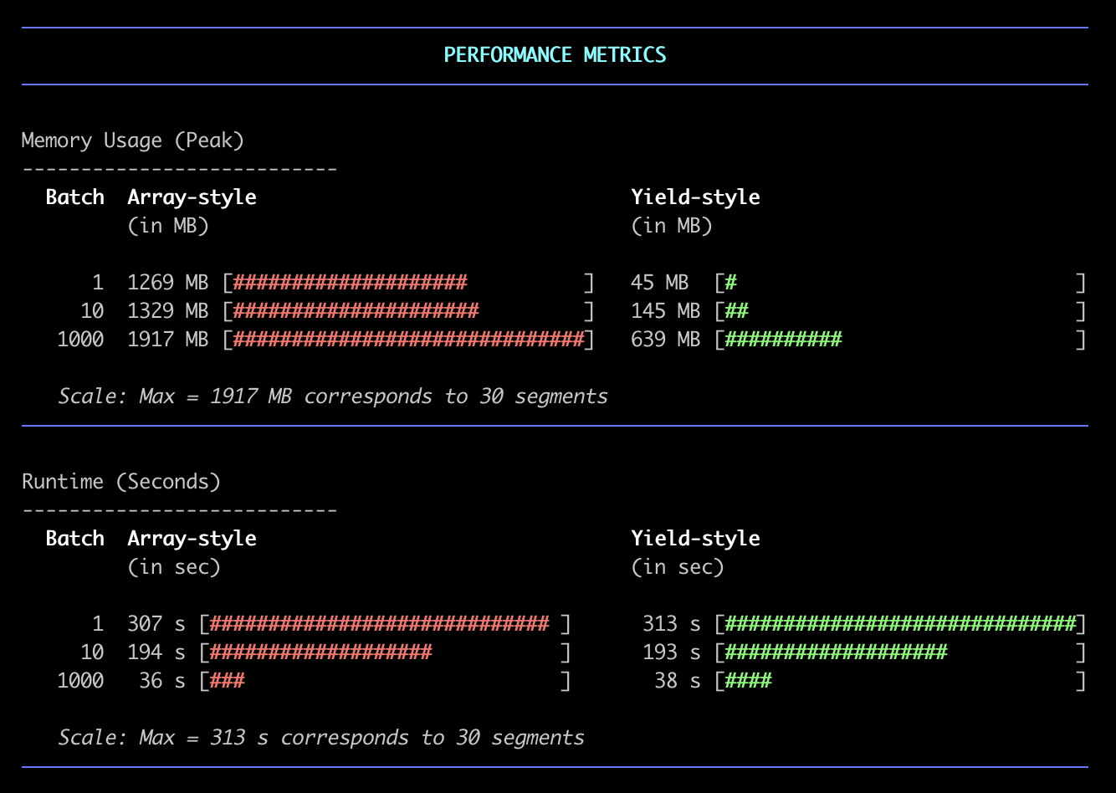1116x793 pixels.
Task: Click the short red bar beside 36 s
Action: pyautogui.click(x=227, y=681)
